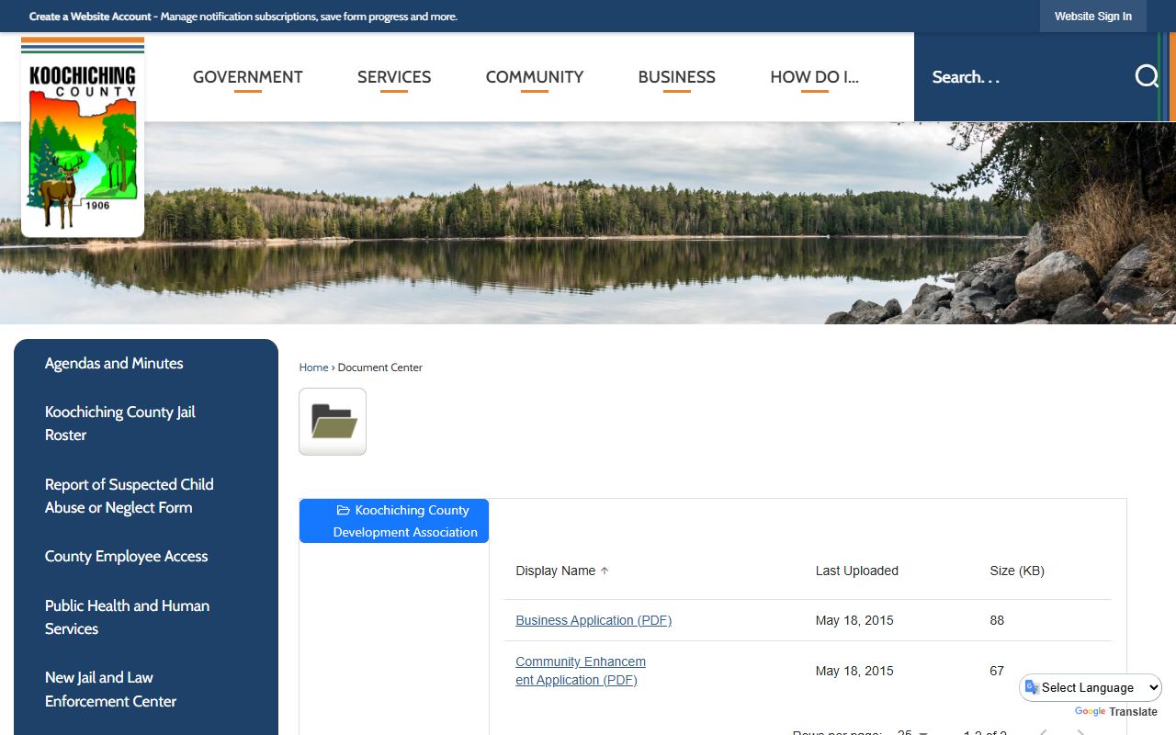The image size is (1176, 735).
Task: Click the Google Translate label
Action: pos(1116,712)
